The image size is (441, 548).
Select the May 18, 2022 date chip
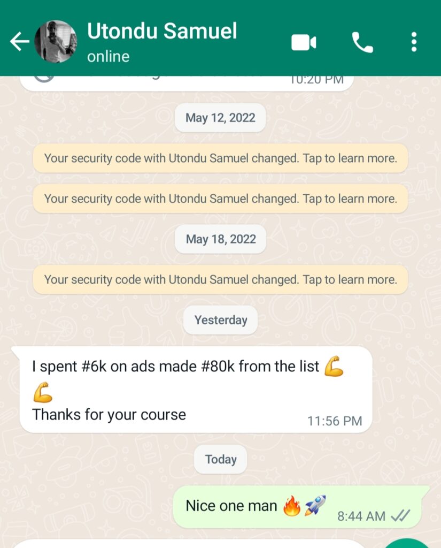[x=220, y=239]
